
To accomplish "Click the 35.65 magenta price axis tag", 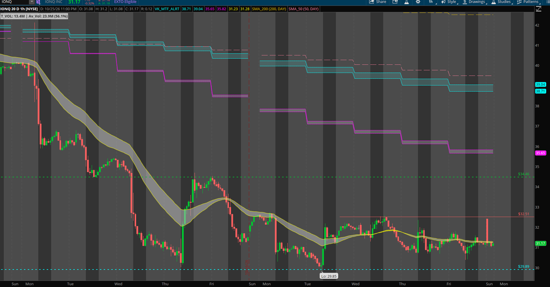I will (x=540, y=153).
